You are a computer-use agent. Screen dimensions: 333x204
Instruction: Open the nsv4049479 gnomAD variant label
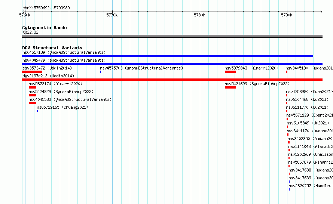coord(64,60)
